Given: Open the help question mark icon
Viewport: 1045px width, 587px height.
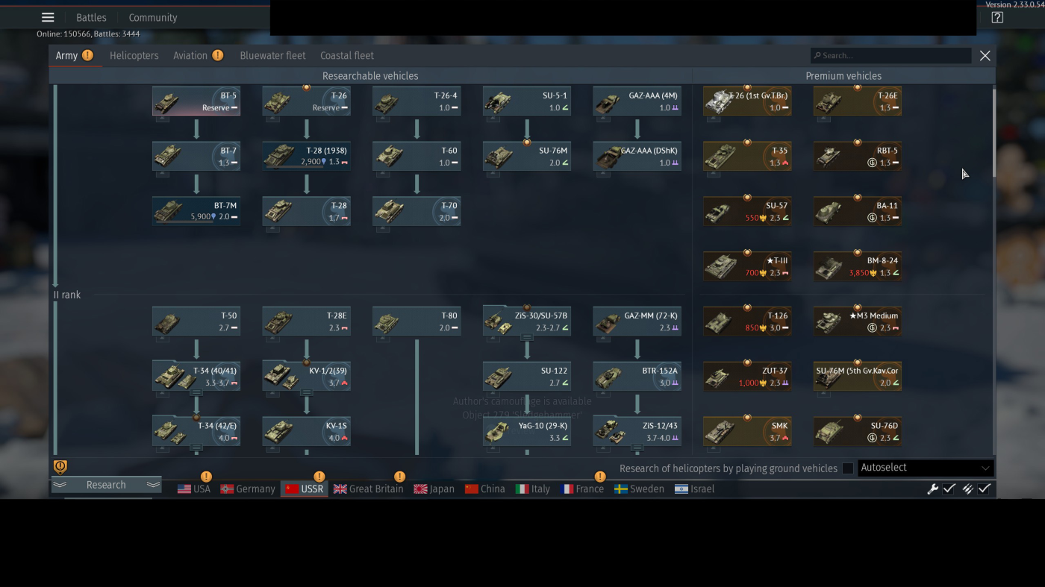Looking at the screenshot, I should [x=997, y=18].
